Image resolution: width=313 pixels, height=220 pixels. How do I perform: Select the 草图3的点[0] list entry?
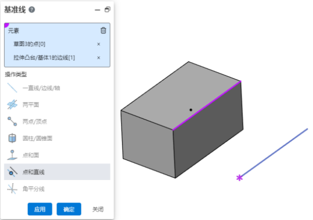click(29, 44)
